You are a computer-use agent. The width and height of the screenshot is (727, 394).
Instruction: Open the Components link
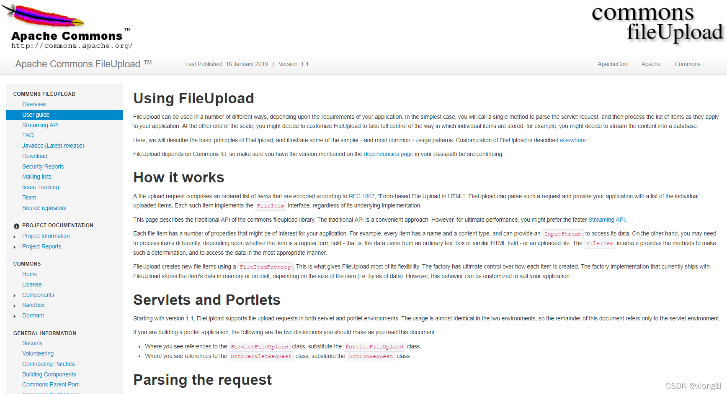(x=38, y=295)
